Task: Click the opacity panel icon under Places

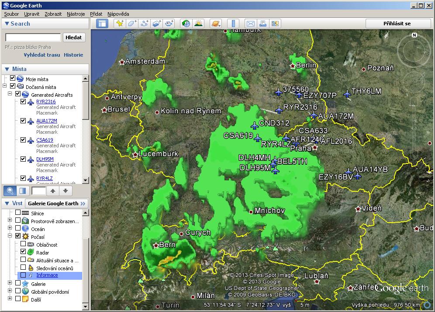Action: point(23,191)
